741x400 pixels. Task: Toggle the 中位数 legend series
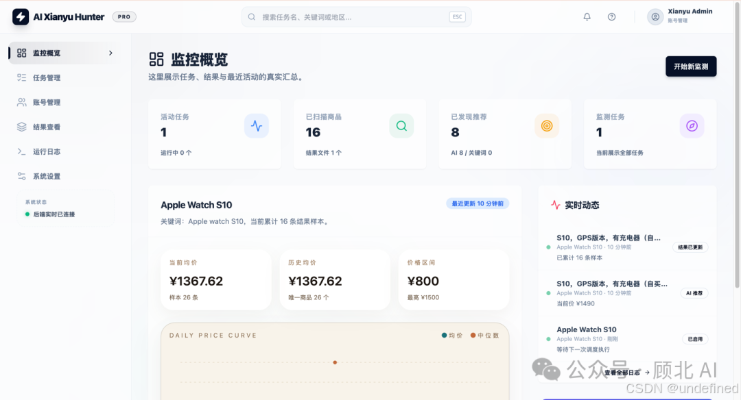pos(484,336)
